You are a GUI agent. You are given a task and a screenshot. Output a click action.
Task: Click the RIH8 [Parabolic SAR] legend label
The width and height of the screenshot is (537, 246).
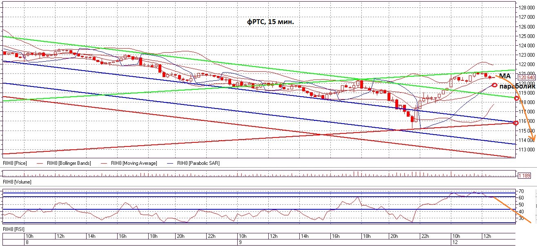coord(198,163)
